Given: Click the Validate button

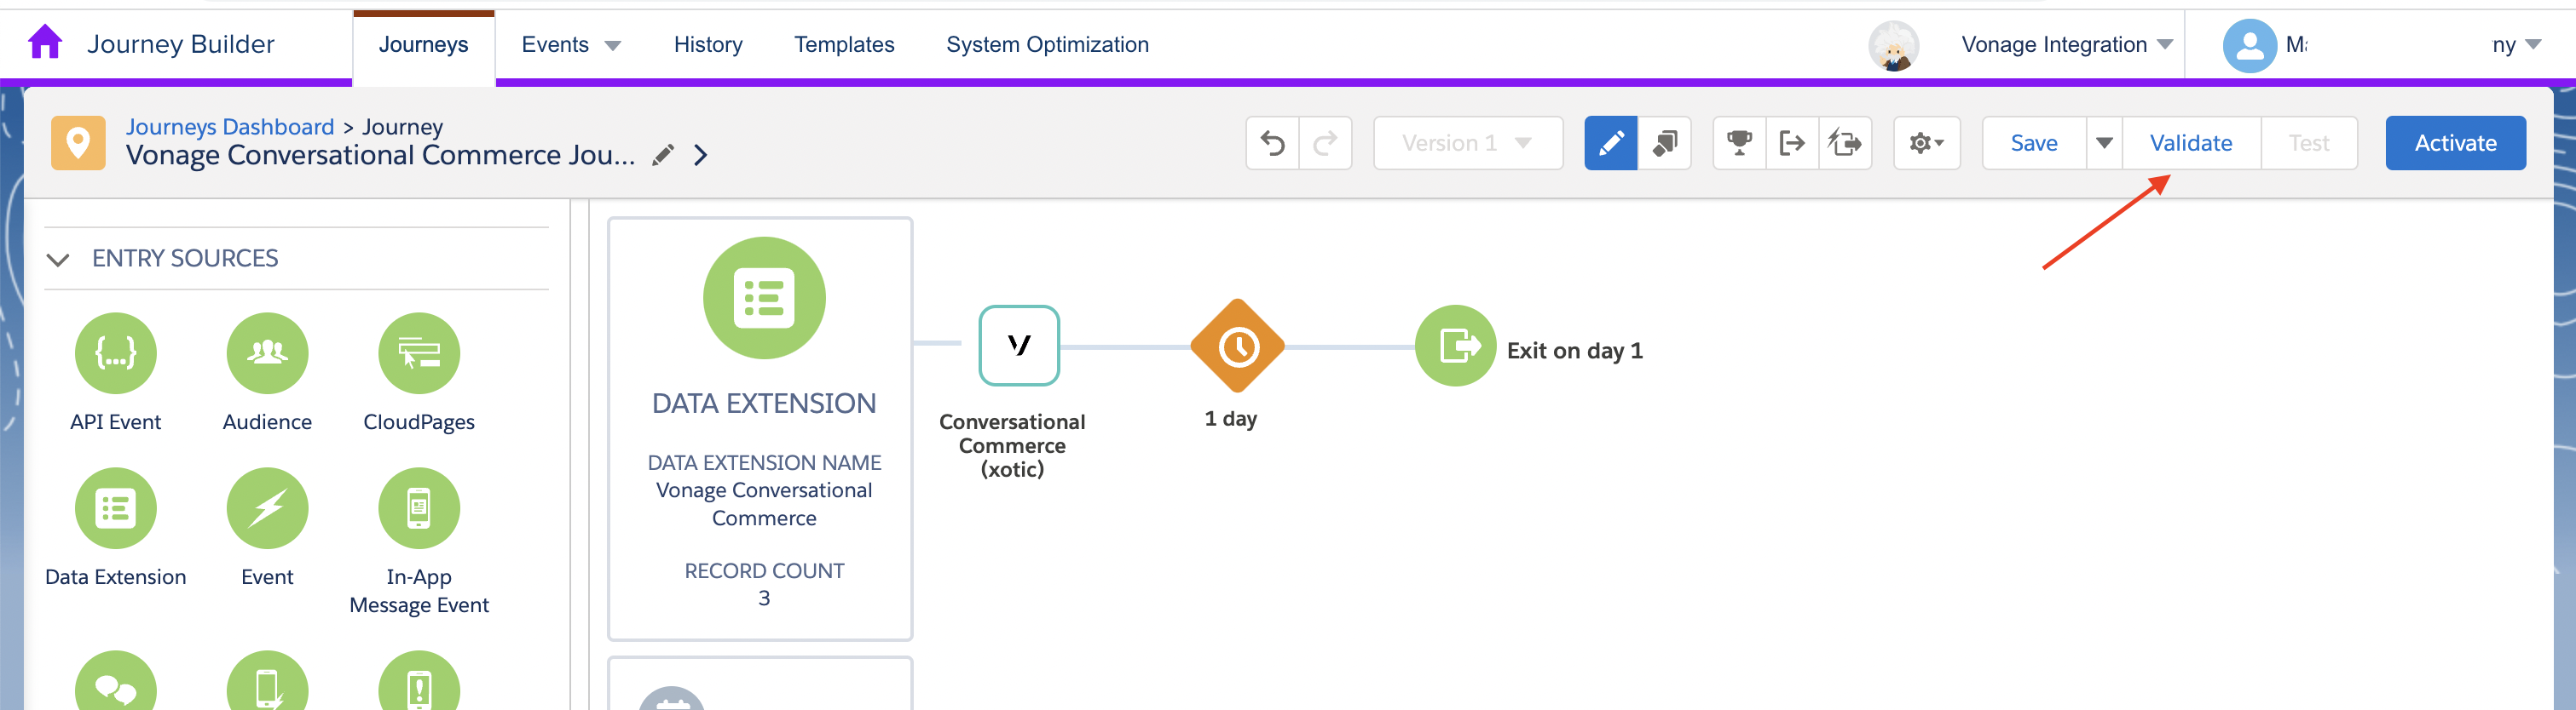Looking at the screenshot, I should (2191, 144).
